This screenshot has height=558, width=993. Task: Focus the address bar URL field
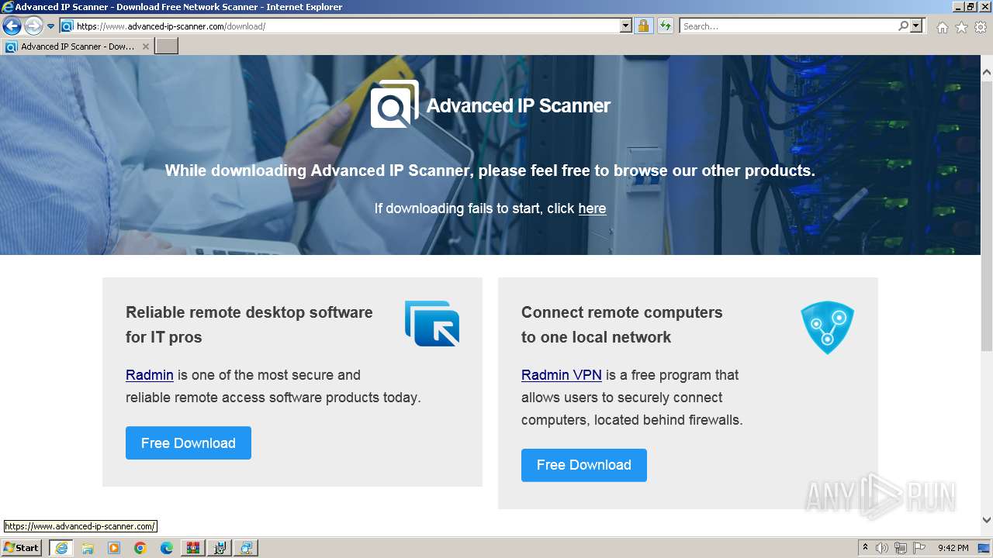[x=347, y=26]
